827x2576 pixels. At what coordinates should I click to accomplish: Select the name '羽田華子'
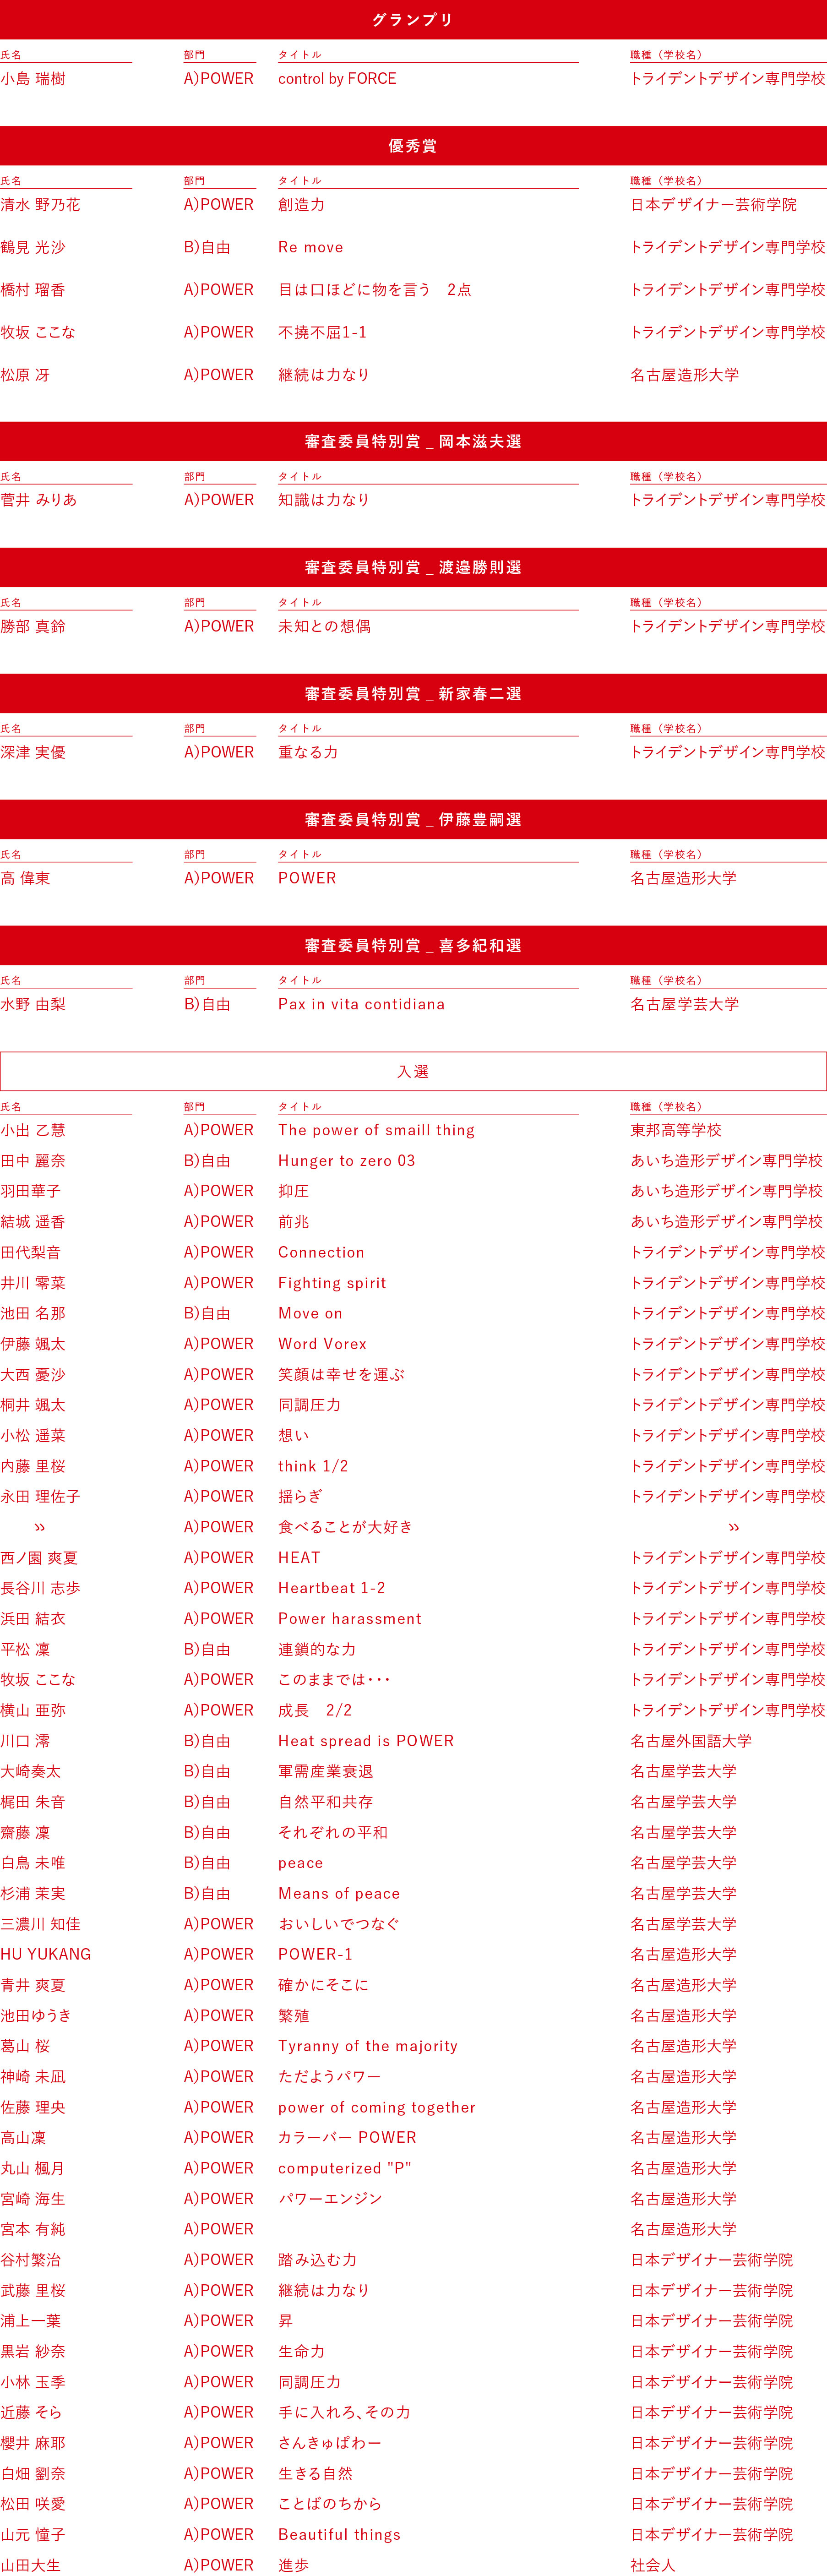point(30,1191)
